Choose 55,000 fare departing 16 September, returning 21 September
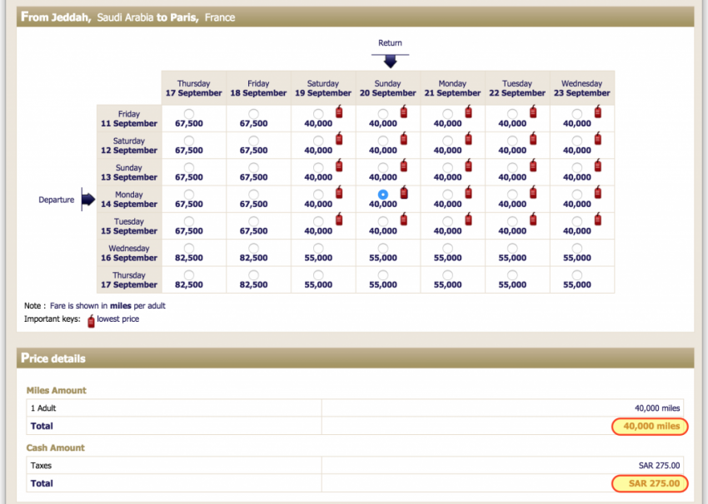Viewport: 708px width, 504px height. [447, 248]
